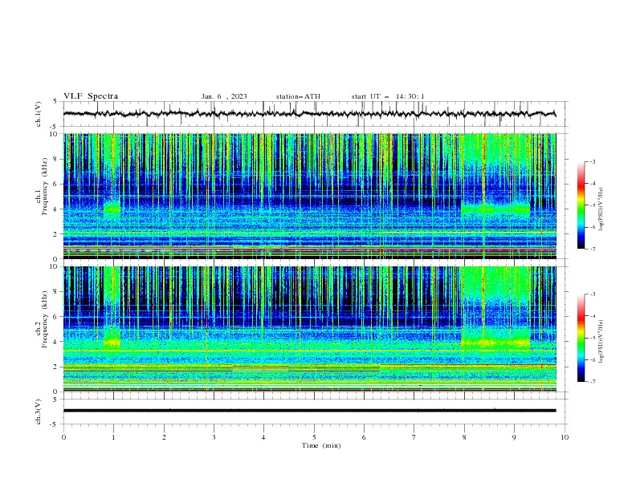Screen dimensions: 636x491
Task: Select the "start UT = 14:30:1" text
Action: click(x=388, y=96)
